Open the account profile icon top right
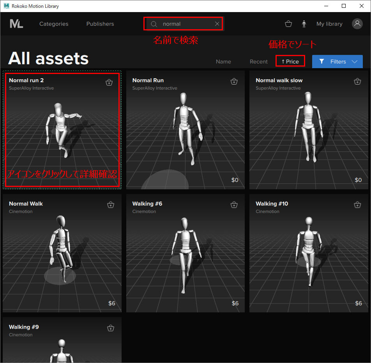This screenshot has height=363, width=371. tap(357, 23)
